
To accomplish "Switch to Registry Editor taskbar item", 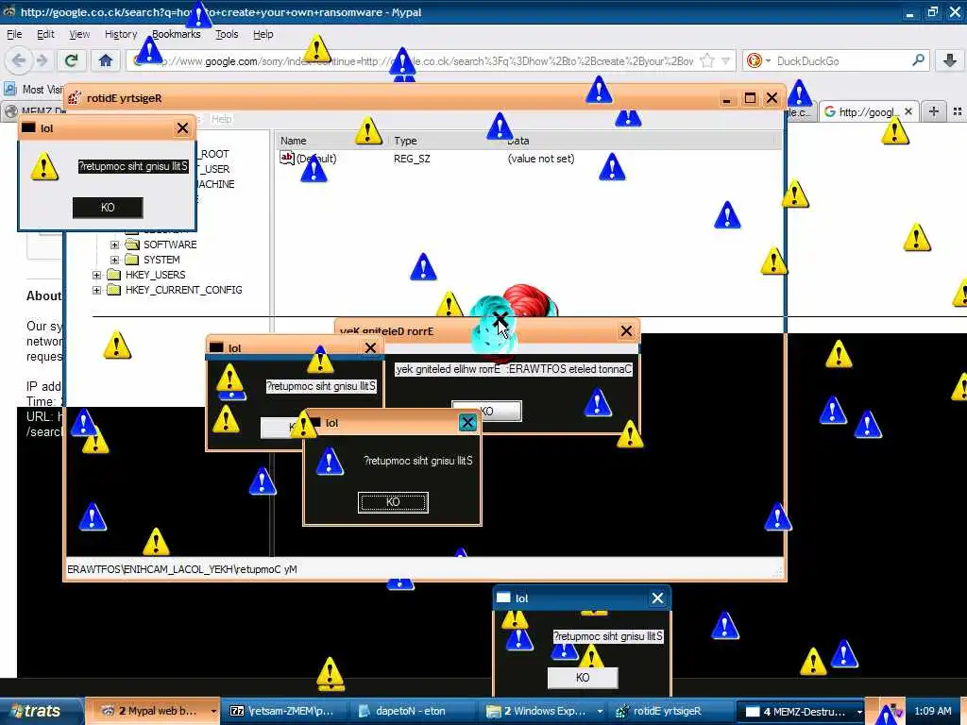I will (668, 712).
